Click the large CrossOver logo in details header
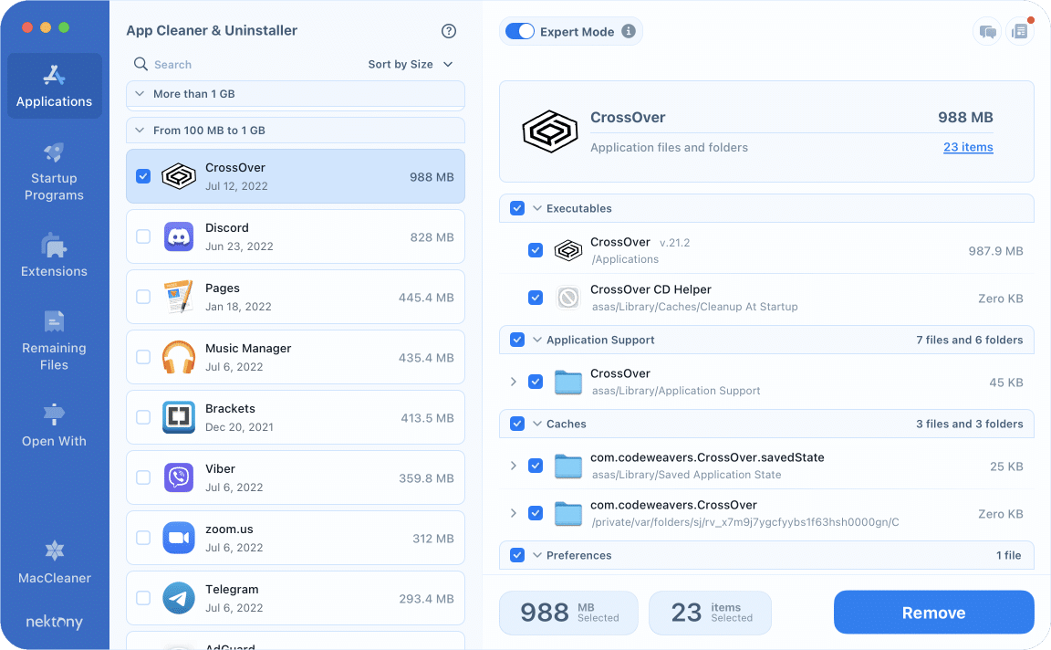This screenshot has width=1051, height=650. click(x=550, y=131)
